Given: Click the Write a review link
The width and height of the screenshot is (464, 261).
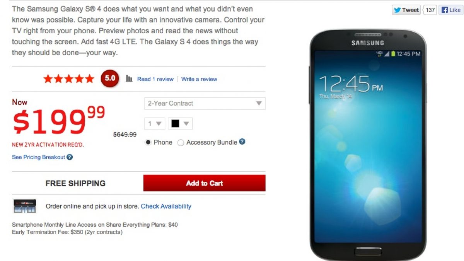Looking at the screenshot, I should pos(199,79).
